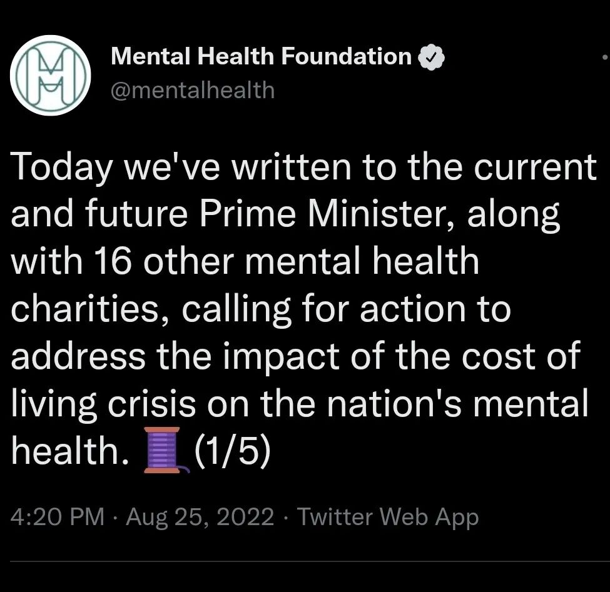Viewport: 610px width, 592px height.
Task: Click the @mentalhealth handle
Action: point(193,90)
